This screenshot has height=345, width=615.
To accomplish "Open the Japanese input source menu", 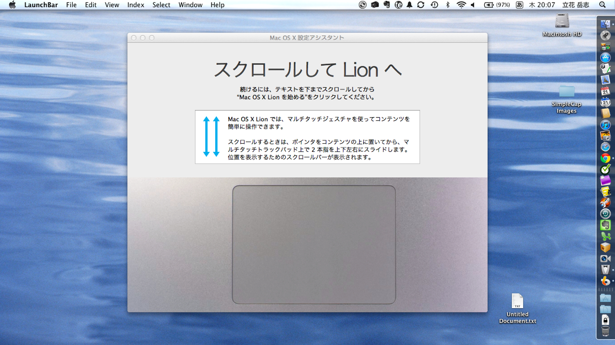I will coord(519,5).
